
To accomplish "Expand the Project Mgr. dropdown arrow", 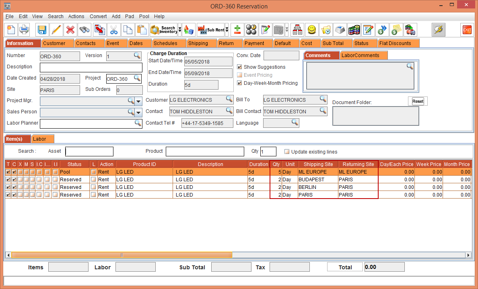I will tap(138, 101).
